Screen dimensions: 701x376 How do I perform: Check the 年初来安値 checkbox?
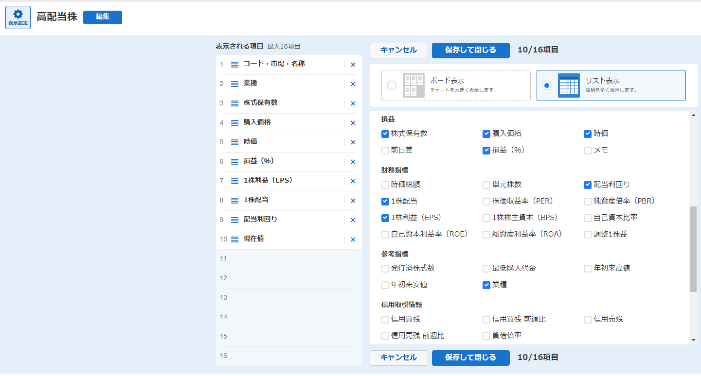(385, 285)
